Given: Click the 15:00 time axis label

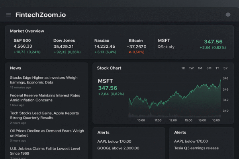Looking at the screenshot, I should [x=188, y=120].
